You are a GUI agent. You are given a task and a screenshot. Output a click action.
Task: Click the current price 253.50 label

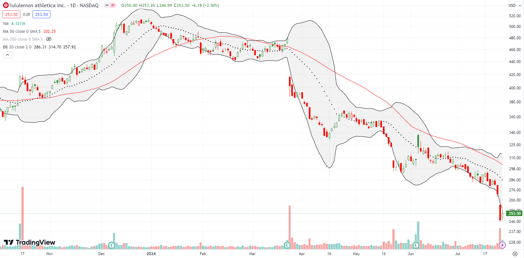click(515, 213)
